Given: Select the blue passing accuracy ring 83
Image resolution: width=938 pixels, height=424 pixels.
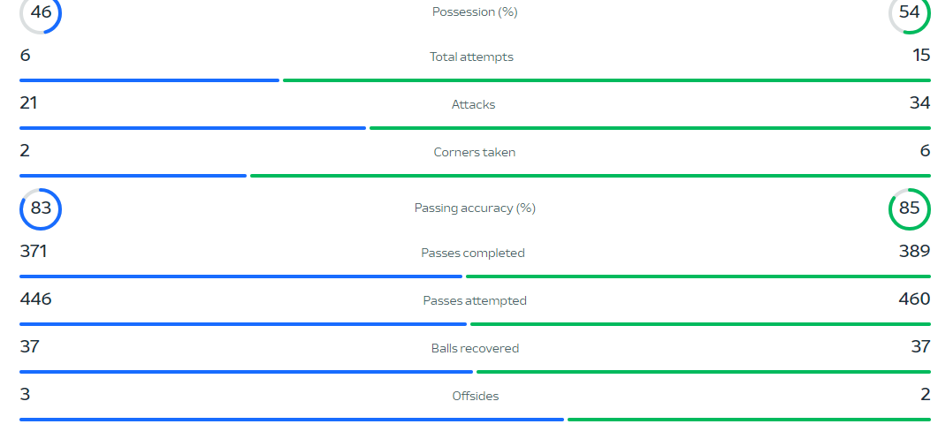Looking at the screenshot, I should [x=41, y=209].
